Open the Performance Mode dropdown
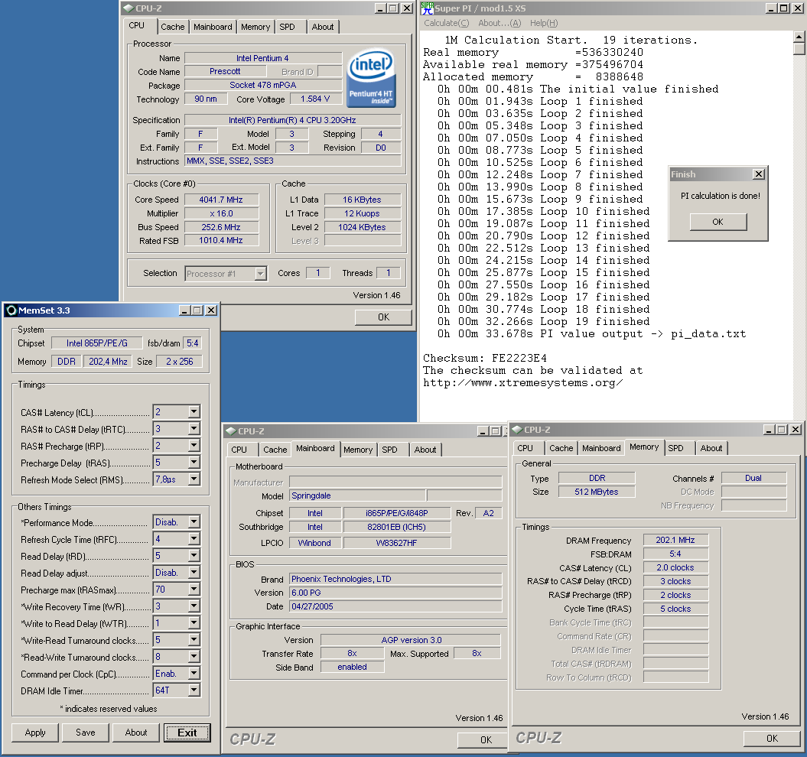 [194, 521]
